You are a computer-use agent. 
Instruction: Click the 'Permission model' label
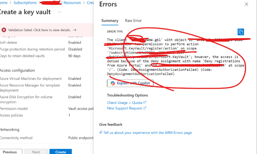[x=14, y=109]
